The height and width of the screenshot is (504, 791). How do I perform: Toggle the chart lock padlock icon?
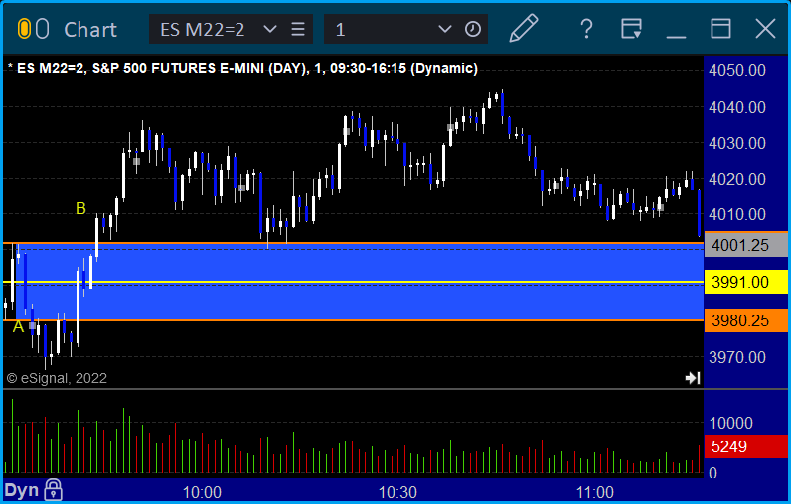point(53,489)
